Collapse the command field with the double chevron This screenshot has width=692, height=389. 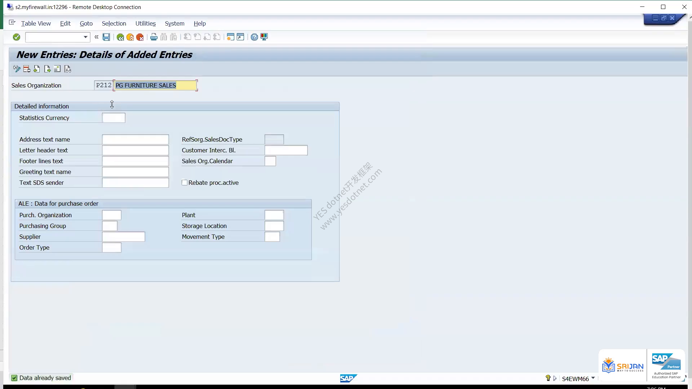(x=96, y=37)
